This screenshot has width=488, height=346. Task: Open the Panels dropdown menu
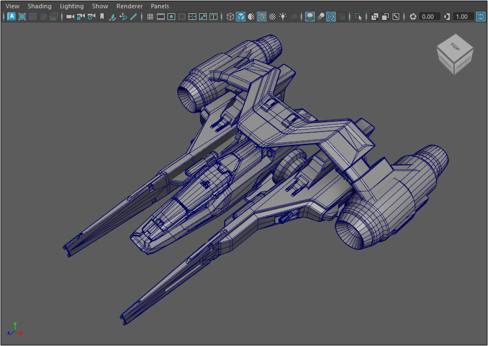160,6
